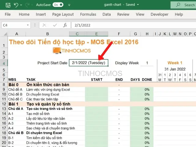
Task: Click the 0% DONE cell in row 9
Action: pyautogui.click(x=147, y=89)
